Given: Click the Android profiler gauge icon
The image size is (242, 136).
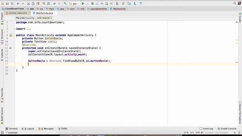Looking at the screenshot, I should [x=102, y=3].
